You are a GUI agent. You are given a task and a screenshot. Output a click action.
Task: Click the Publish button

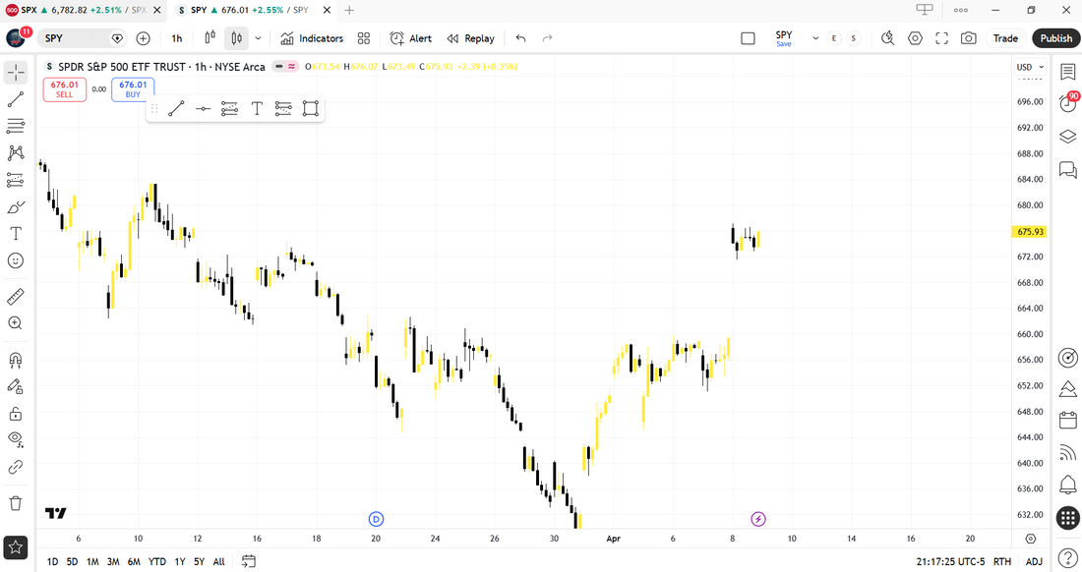[1055, 38]
